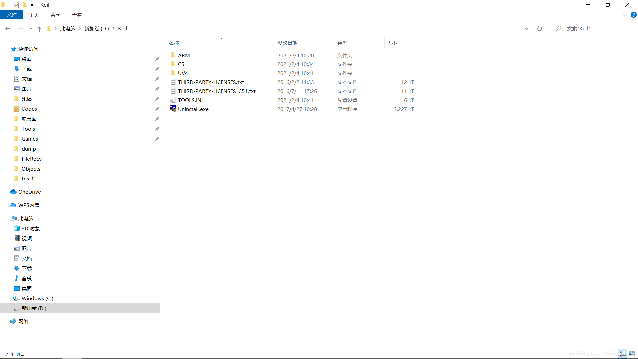Select the THIRD-PARTY-LICENSES.txt file icon
Viewport: 638px width, 359px height.
173,82
